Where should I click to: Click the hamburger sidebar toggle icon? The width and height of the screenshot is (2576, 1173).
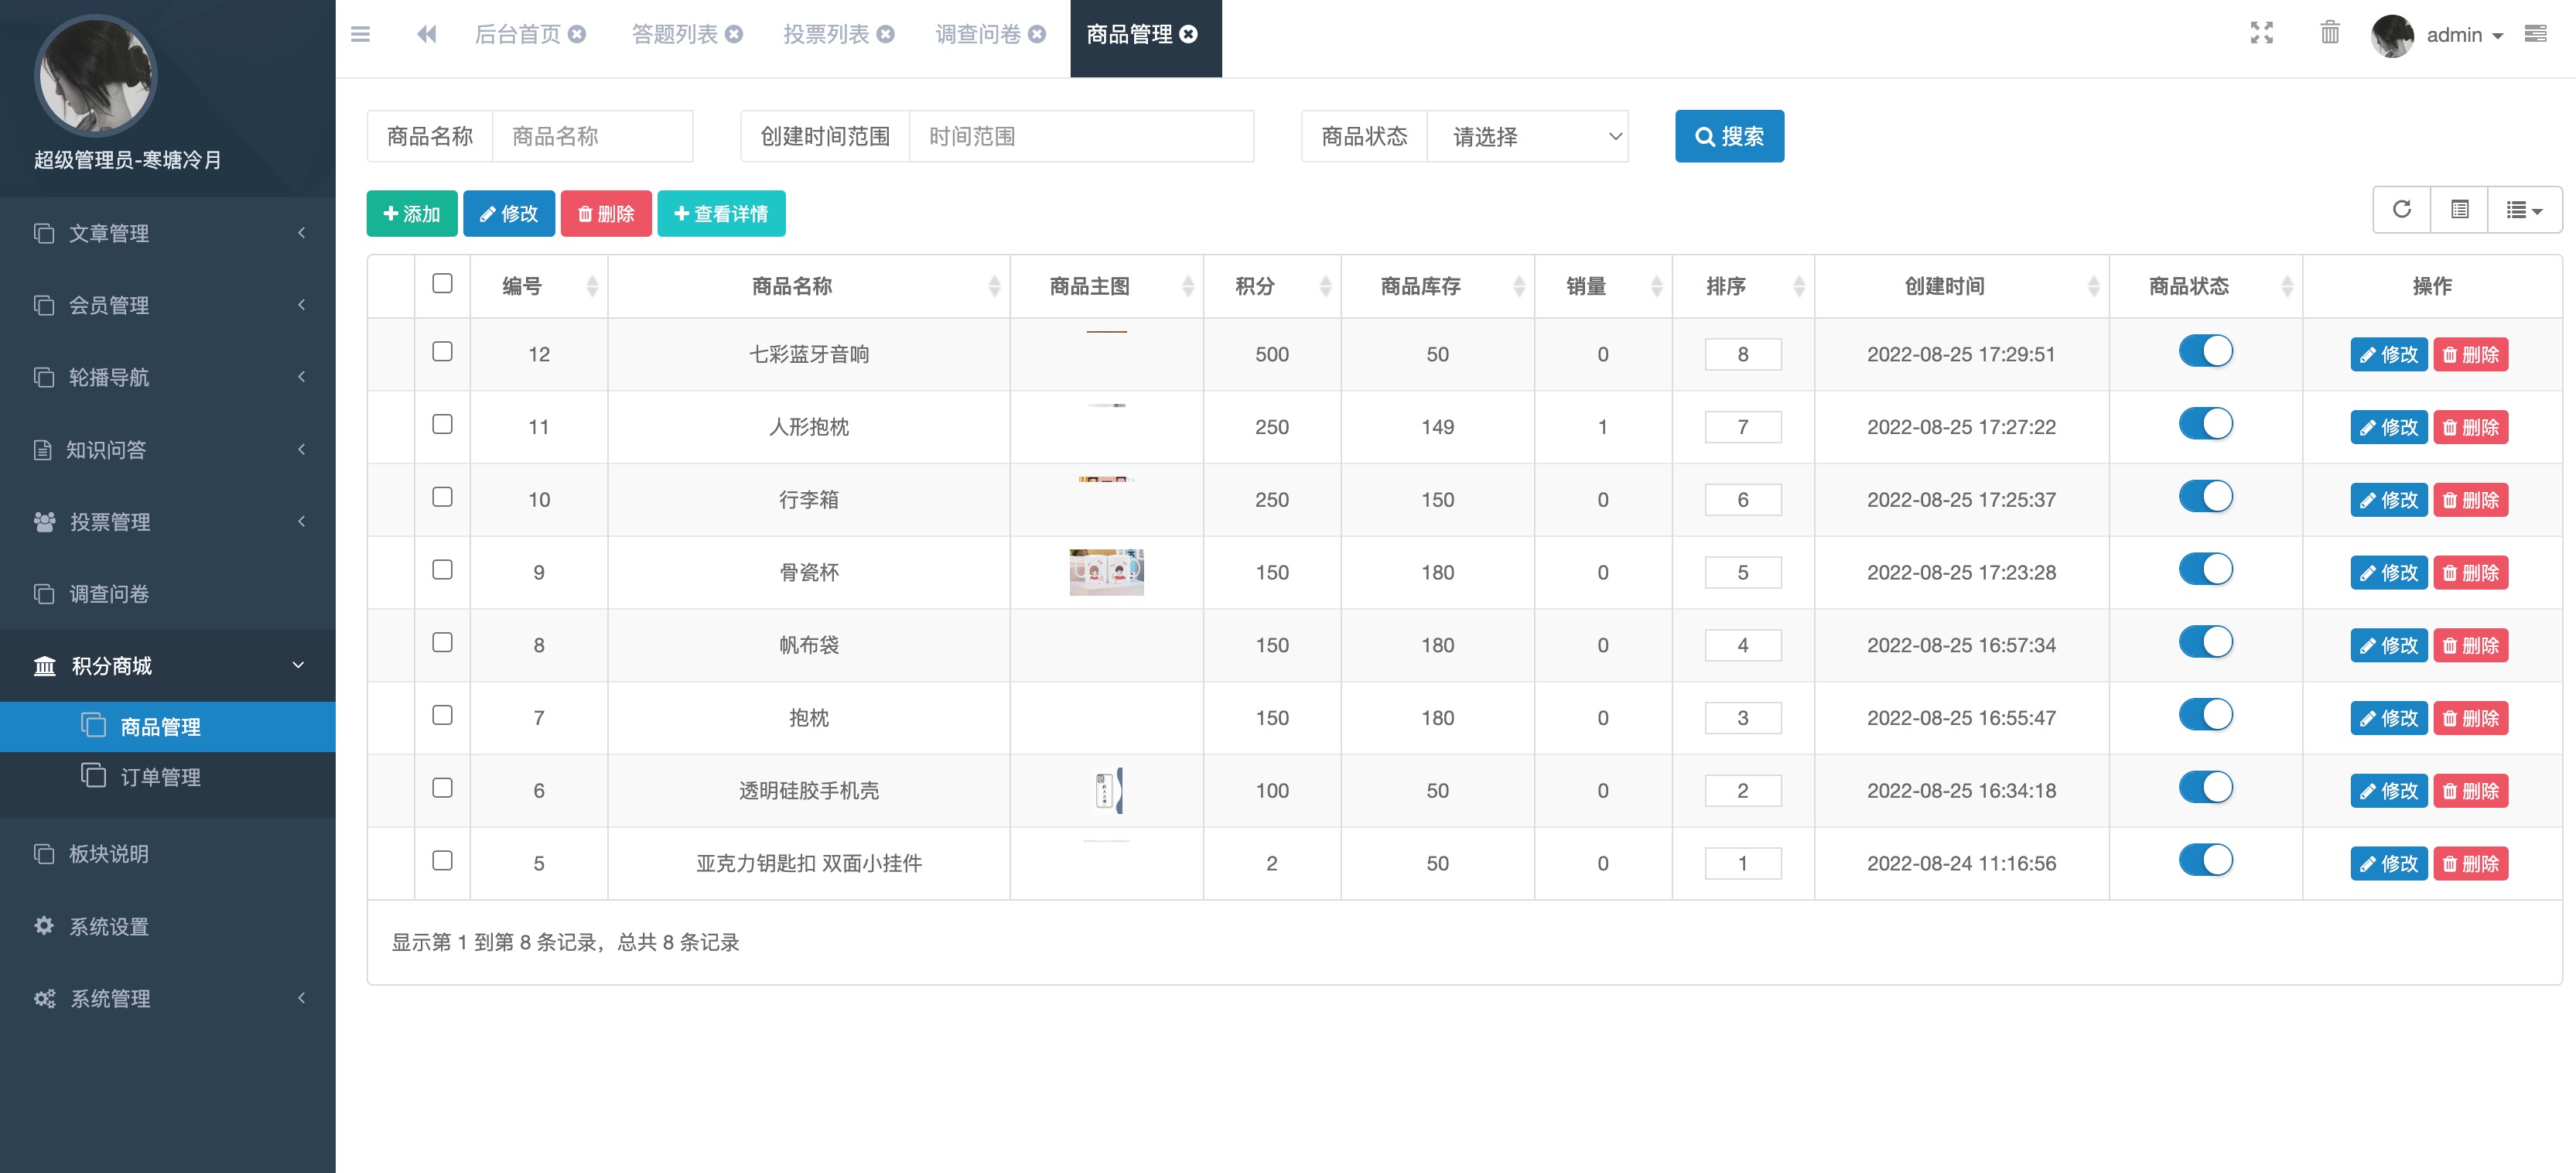click(361, 35)
